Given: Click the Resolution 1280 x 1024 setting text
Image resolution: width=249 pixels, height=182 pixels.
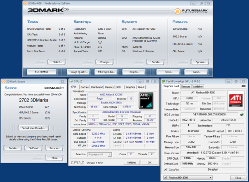Looking at the screenshot, I should click(x=105, y=29).
